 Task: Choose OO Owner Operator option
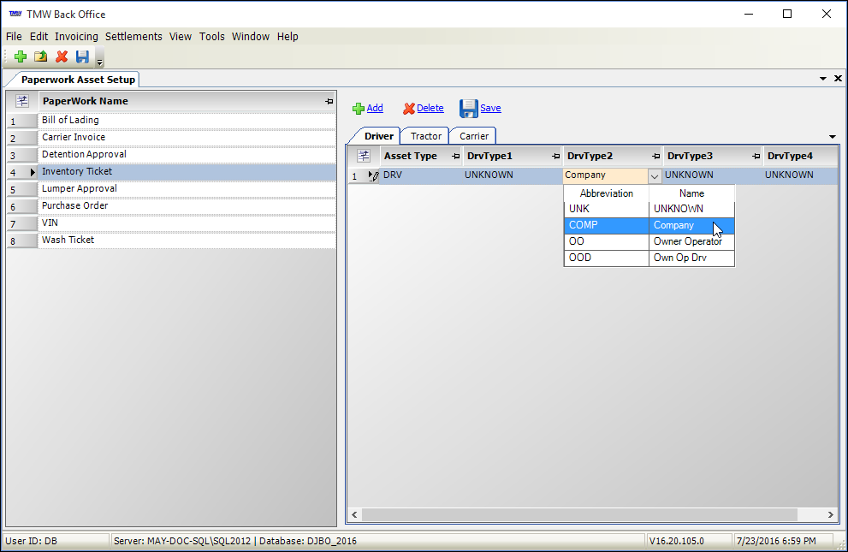point(649,241)
